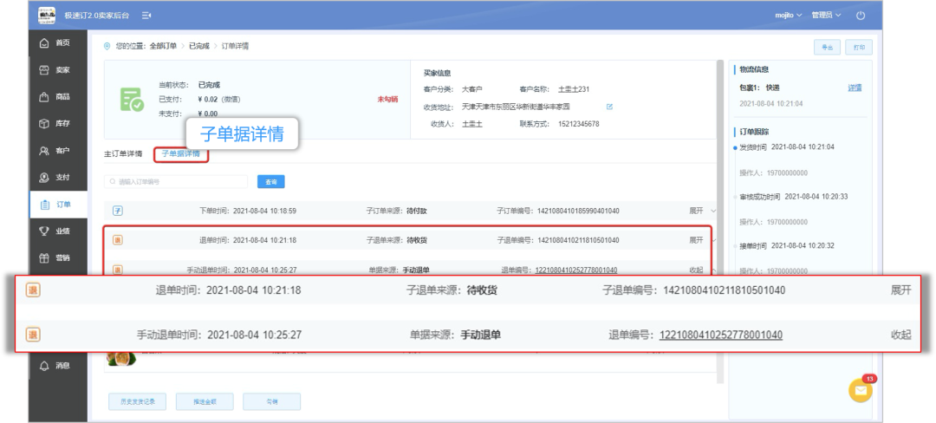936x423 pixels.
Task: Switch to the 主订单详情 tab
Action: [123, 154]
